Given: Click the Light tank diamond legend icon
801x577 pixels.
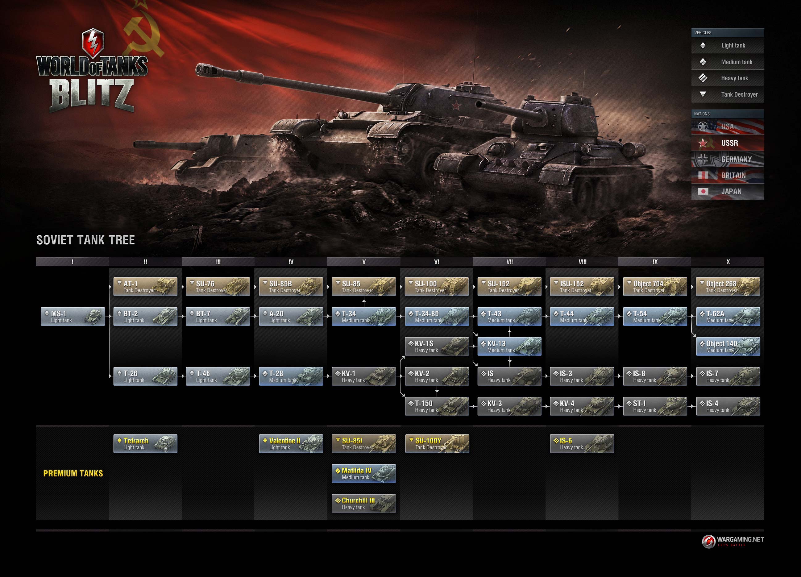Looking at the screenshot, I should coord(703,45).
